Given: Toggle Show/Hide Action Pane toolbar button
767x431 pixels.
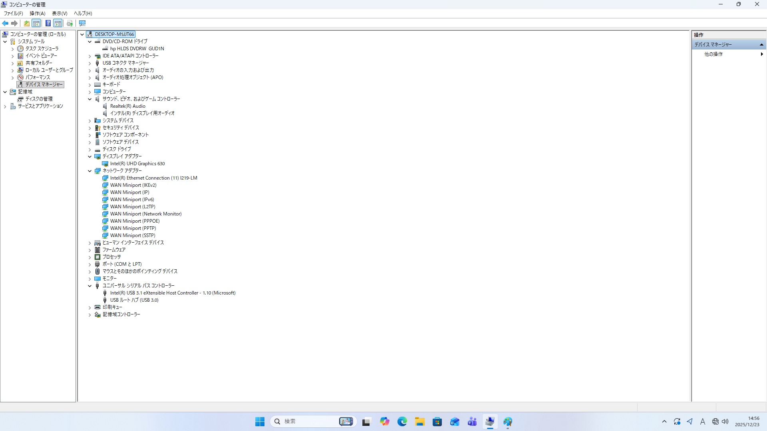Looking at the screenshot, I should 58,24.
